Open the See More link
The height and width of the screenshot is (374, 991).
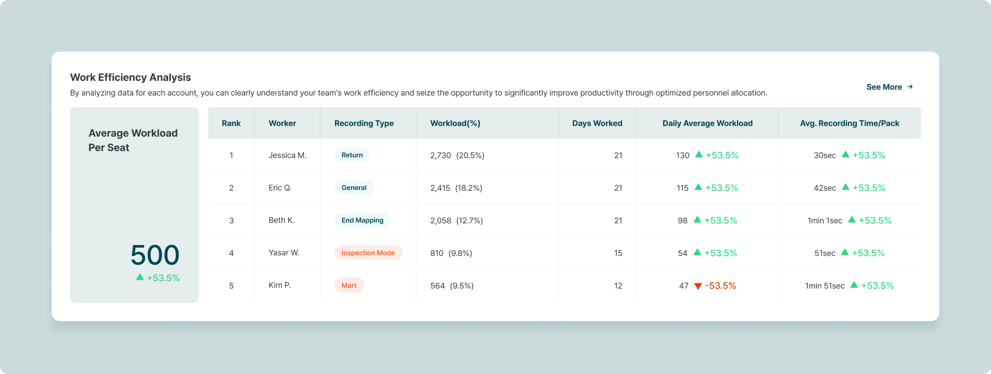[884, 87]
